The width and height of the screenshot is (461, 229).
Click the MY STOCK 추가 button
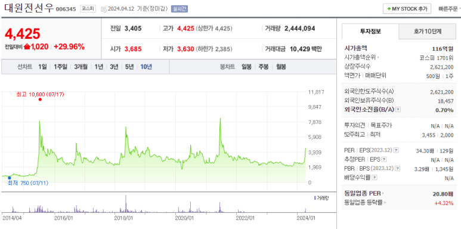407,9
